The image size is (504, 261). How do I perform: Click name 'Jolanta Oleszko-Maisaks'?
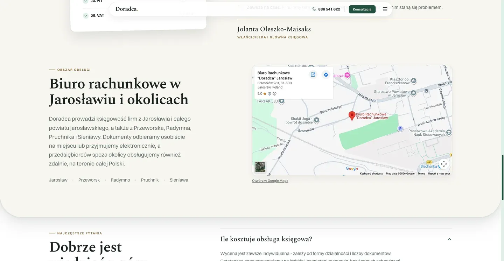point(274,29)
